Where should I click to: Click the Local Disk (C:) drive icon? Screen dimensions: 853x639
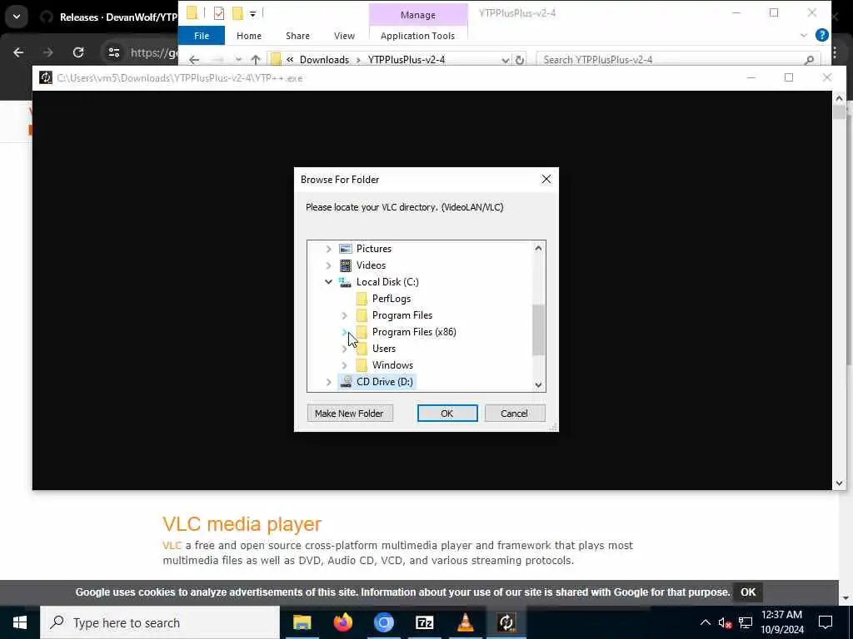pos(345,282)
